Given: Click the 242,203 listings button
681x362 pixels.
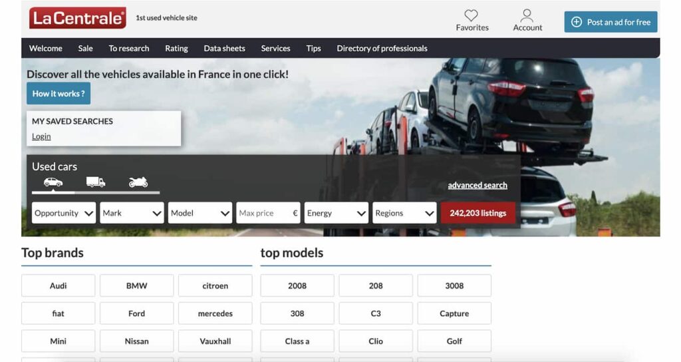Looking at the screenshot, I should 477,213.
